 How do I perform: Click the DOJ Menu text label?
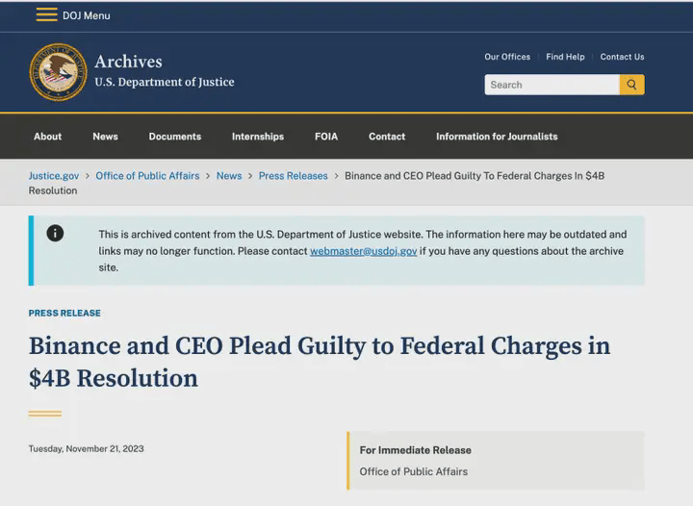87,15
